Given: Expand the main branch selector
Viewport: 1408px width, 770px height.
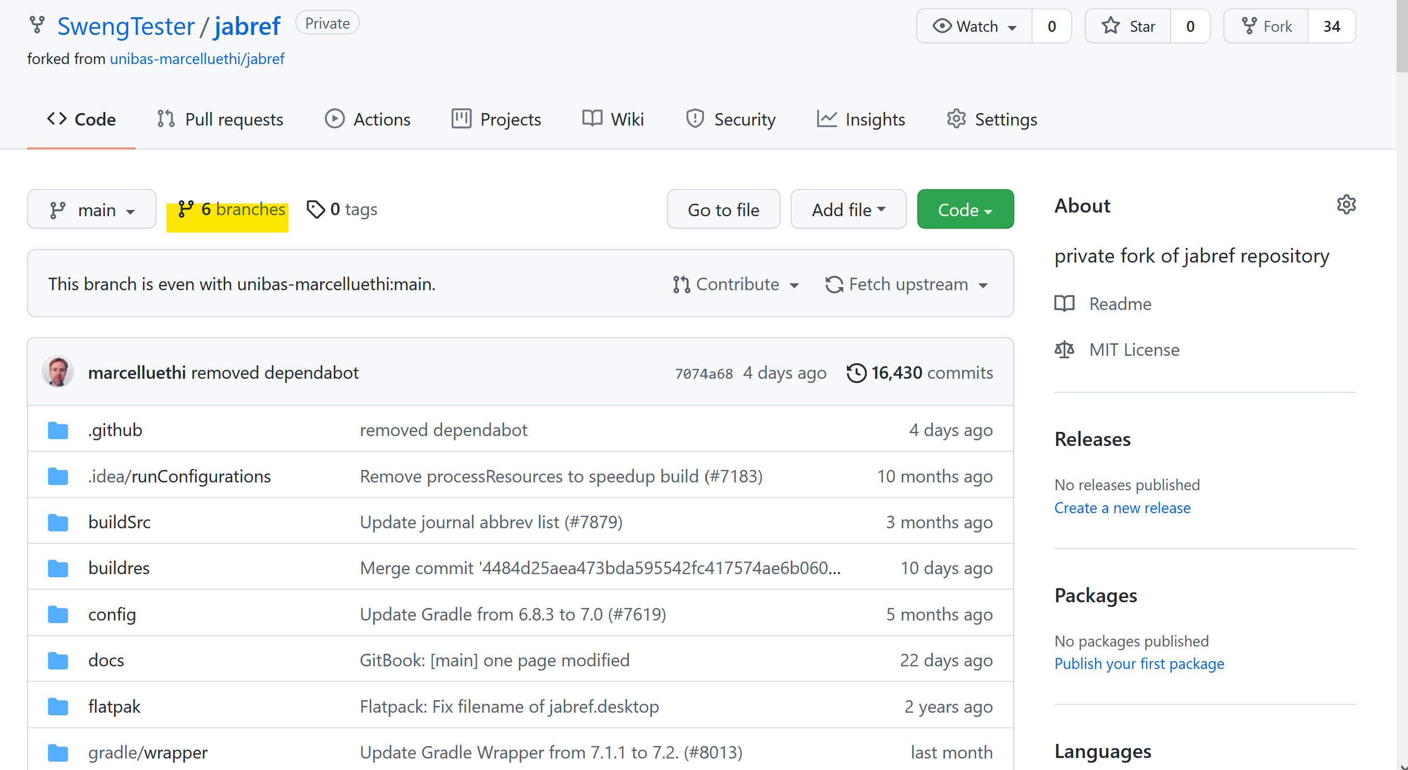Looking at the screenshot, I should tap(92, 210).
